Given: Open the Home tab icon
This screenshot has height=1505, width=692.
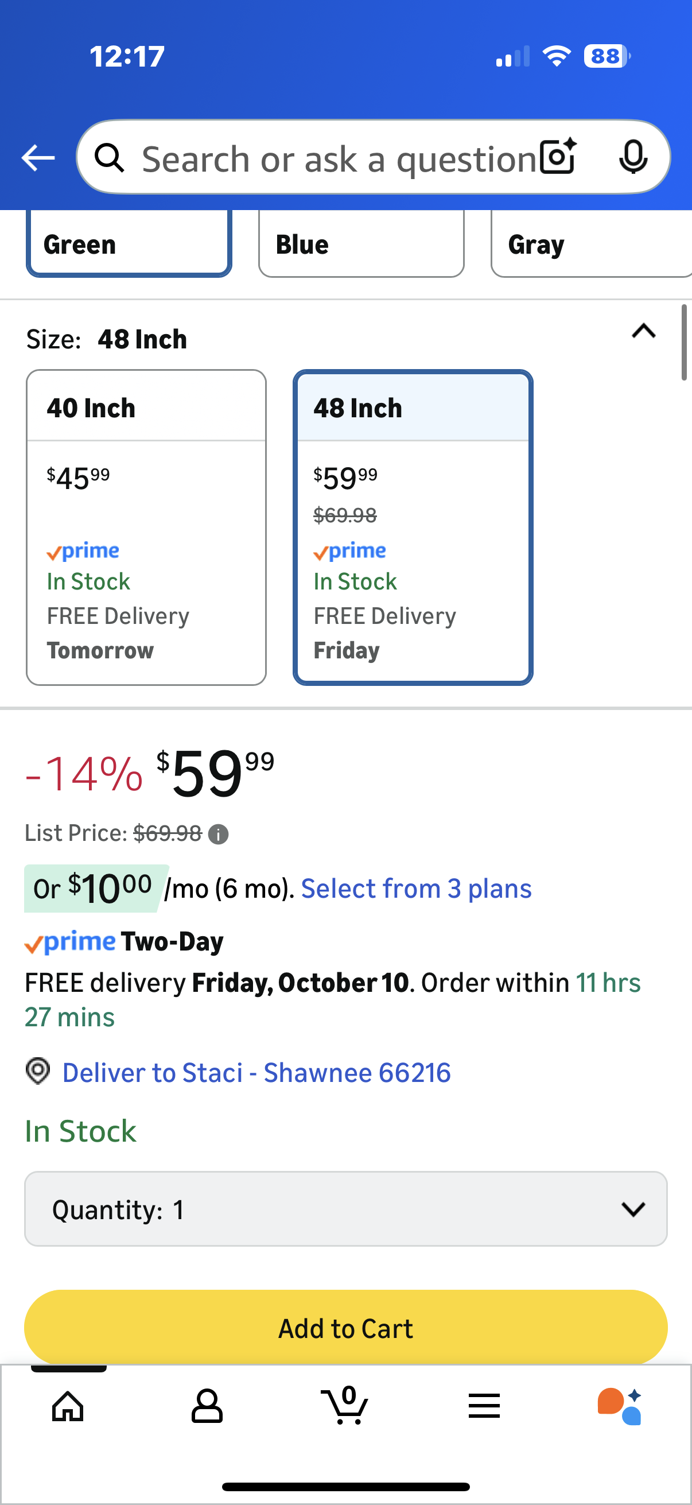Looking at the screenshot, I should pyautogui.click(x=68, y=1406).
